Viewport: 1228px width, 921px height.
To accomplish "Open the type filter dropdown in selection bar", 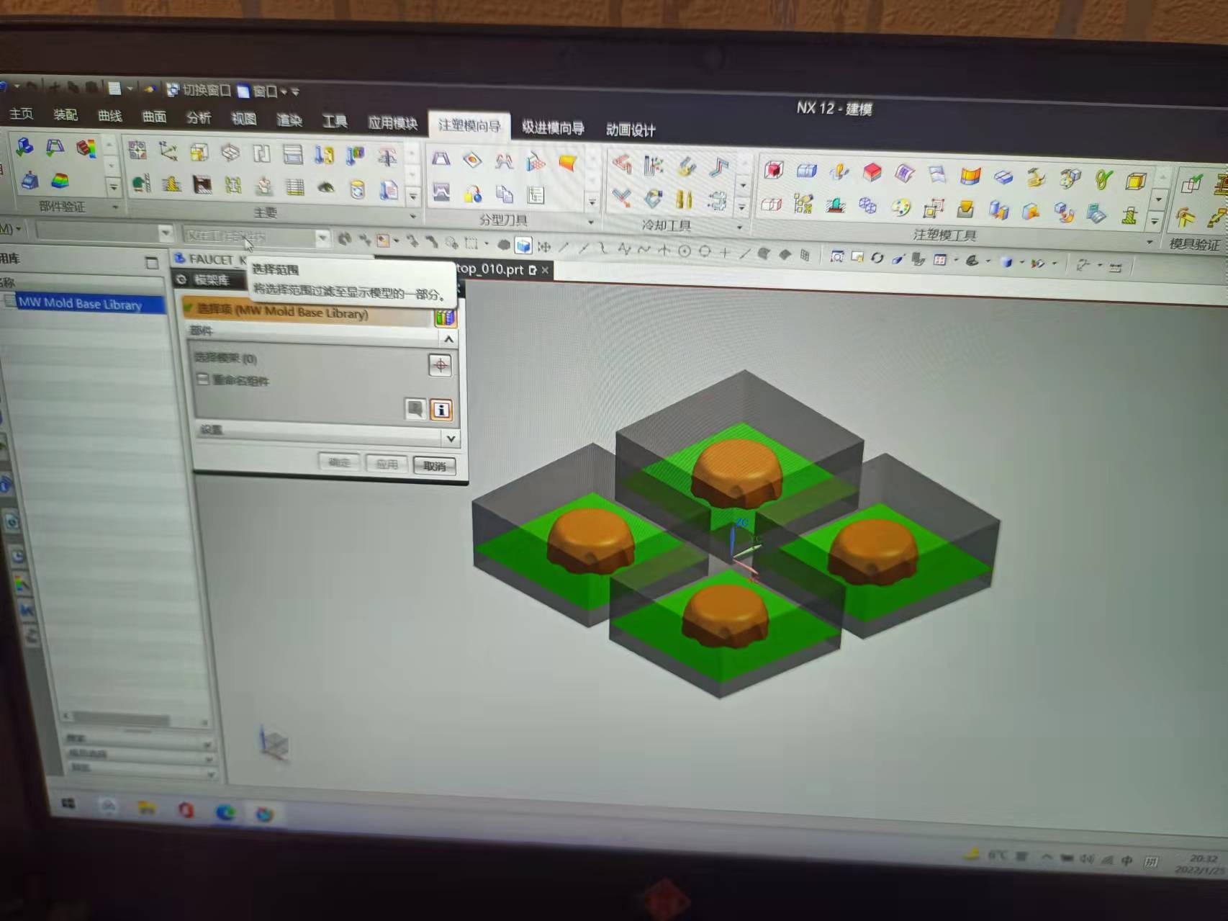I will pos(166,233).
